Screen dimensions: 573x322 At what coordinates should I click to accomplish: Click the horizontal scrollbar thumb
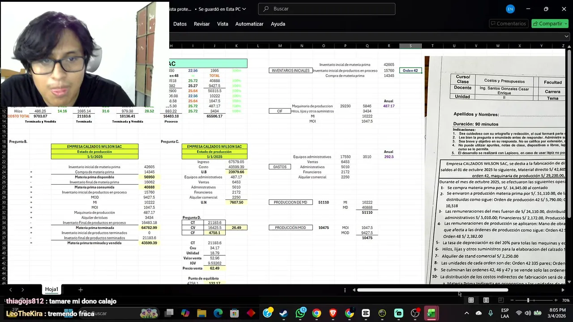coord(432,290)
